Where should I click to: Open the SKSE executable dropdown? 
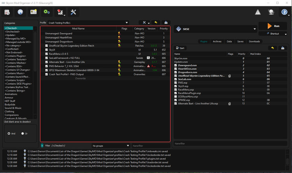coord(215,29)
